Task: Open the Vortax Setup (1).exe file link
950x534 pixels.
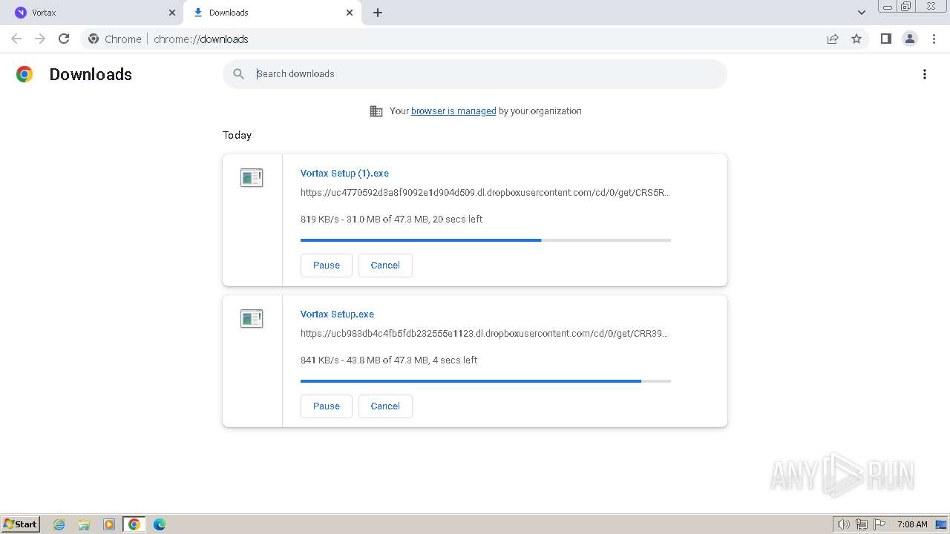Action: (344, 173)
